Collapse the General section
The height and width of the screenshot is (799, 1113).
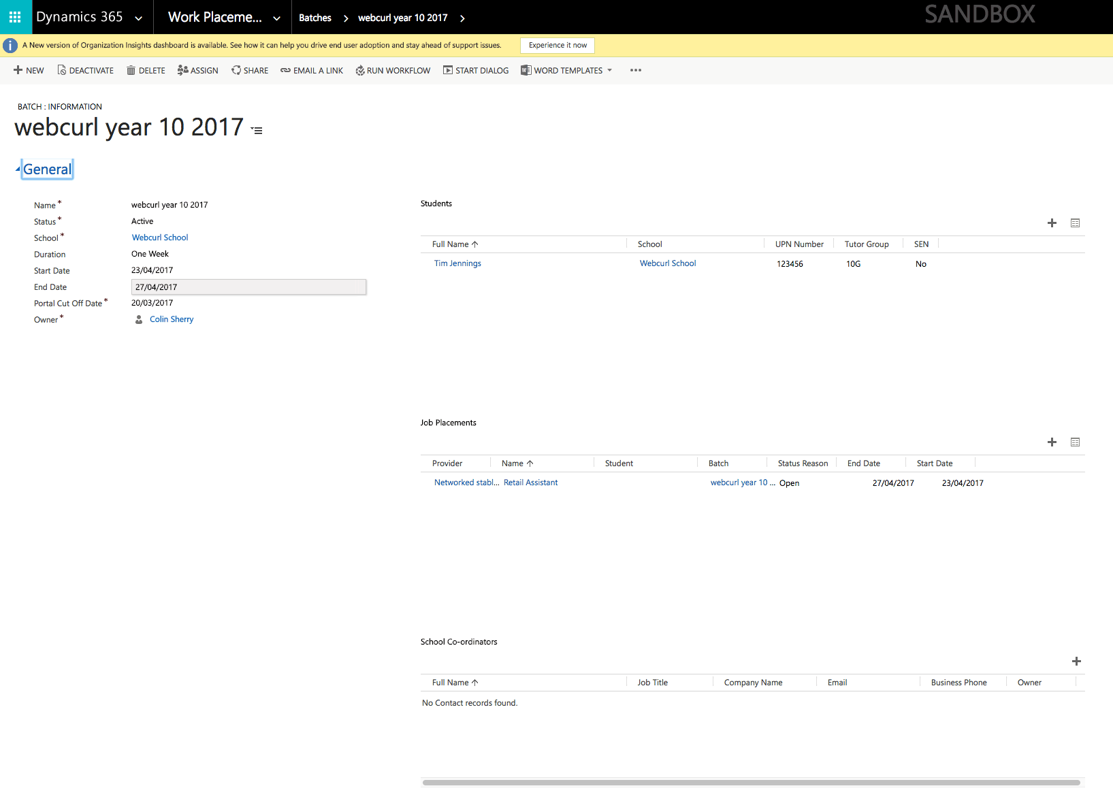[46, 169]
